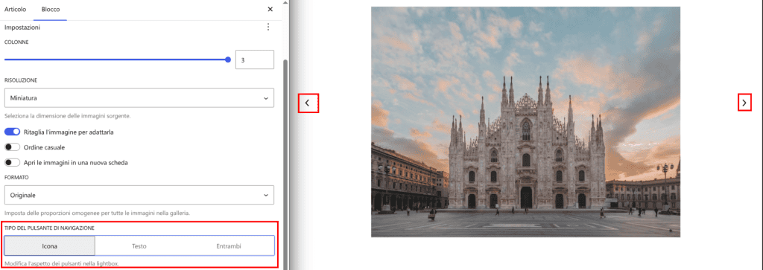Image resolution: width=763 pixels, height=270 pixels.
Task: Enable Apri le immagini in una nuova scheda
Action: [12, 162]
